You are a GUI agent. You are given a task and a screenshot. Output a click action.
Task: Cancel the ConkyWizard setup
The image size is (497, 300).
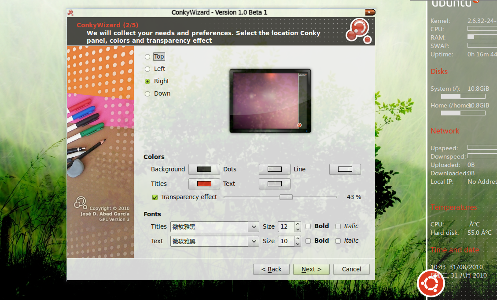(352, 269)
